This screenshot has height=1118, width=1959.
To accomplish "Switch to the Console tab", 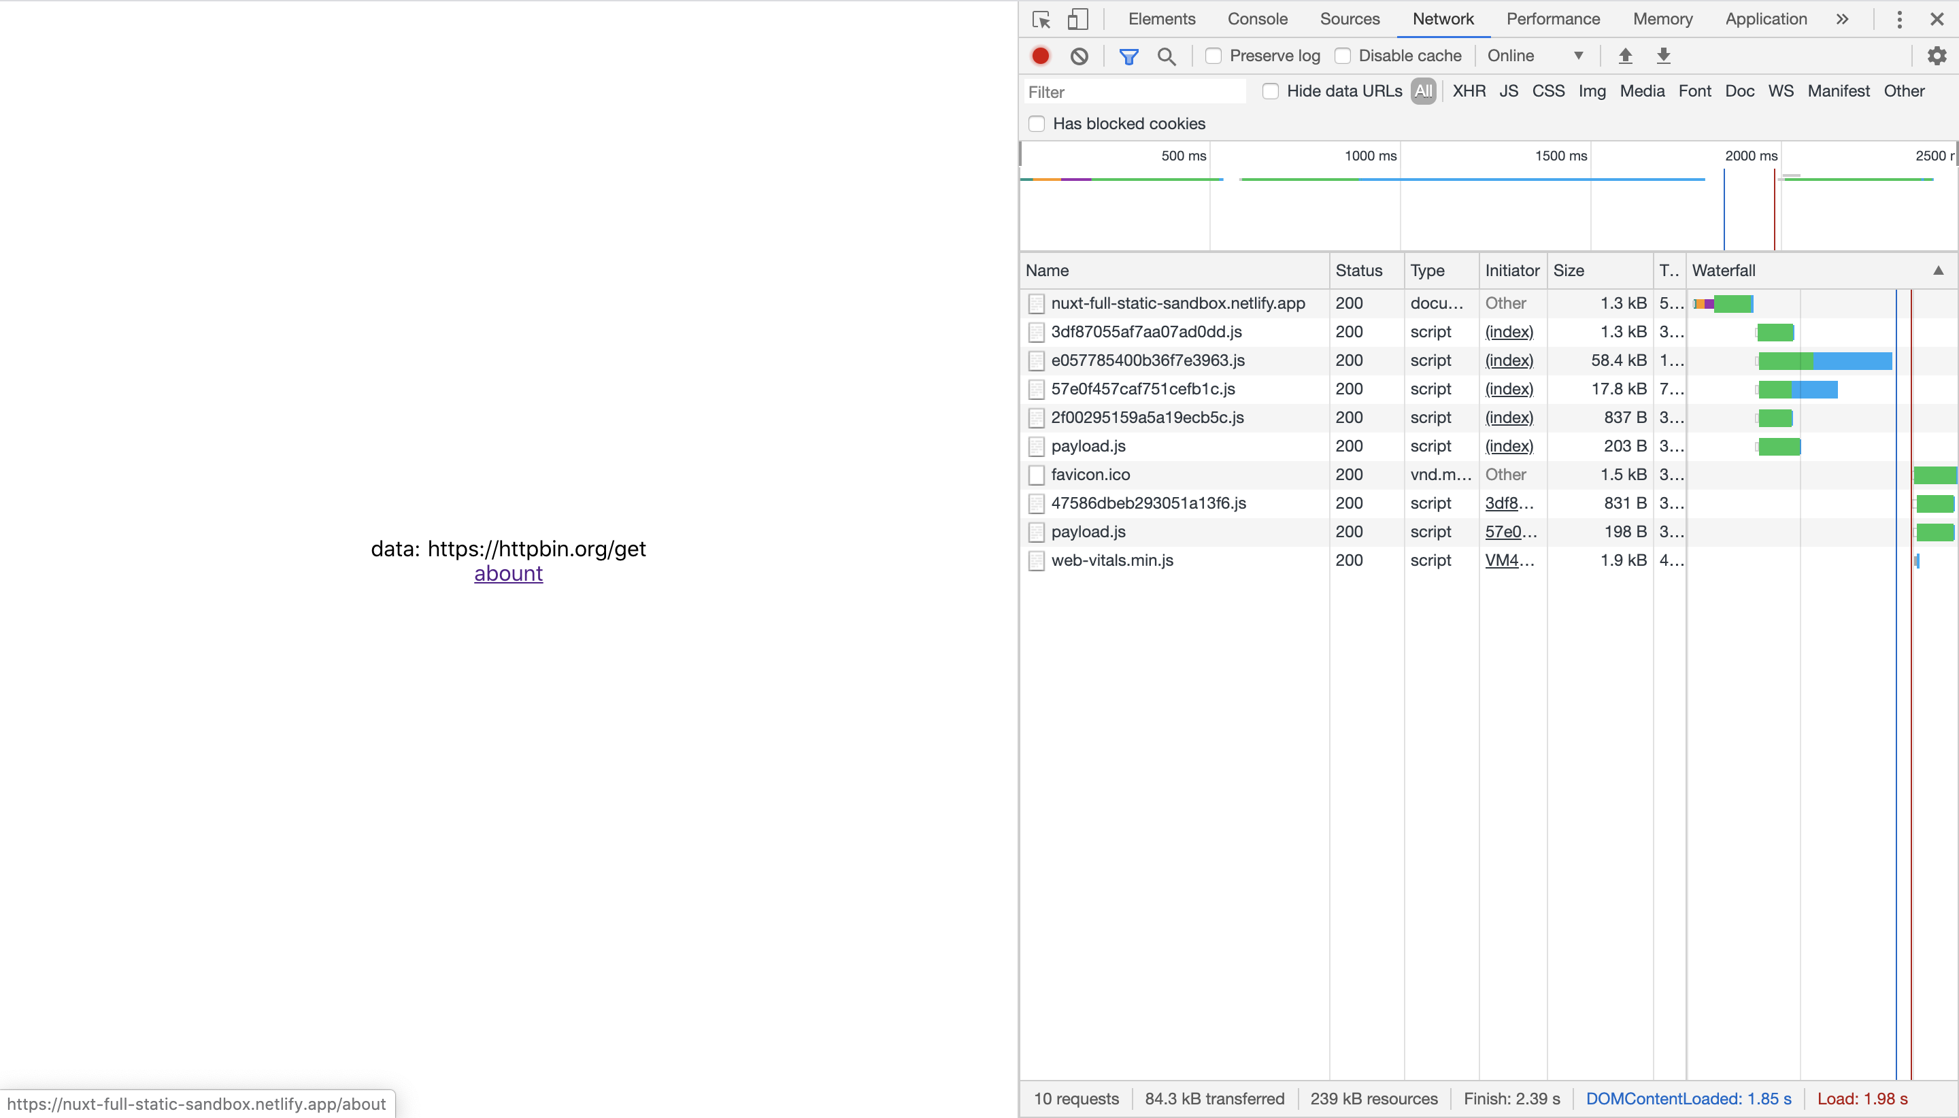I will point(1257,19).
